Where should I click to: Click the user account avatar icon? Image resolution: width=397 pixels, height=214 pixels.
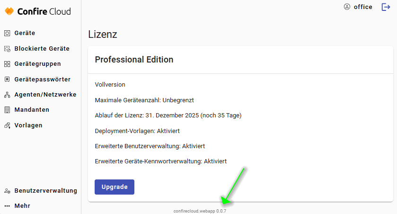[347, 7]
